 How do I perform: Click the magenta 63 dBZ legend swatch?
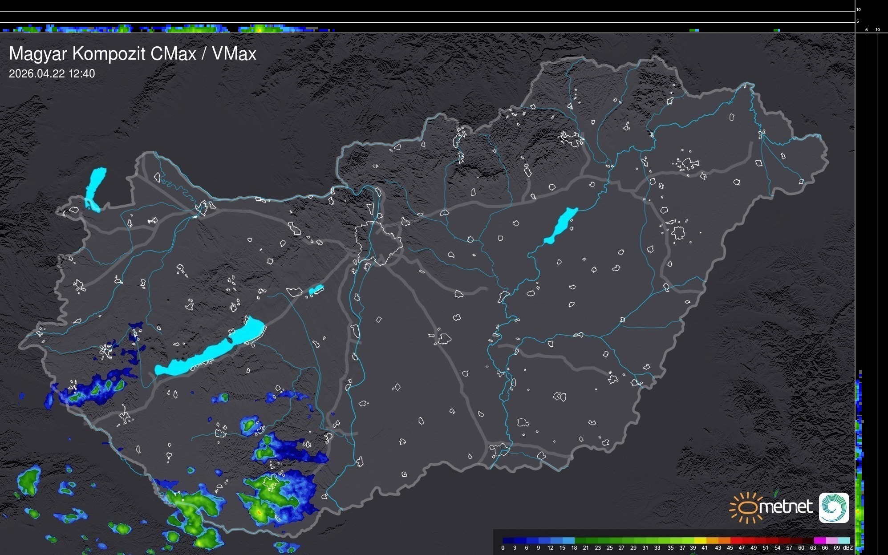[819, 540]
